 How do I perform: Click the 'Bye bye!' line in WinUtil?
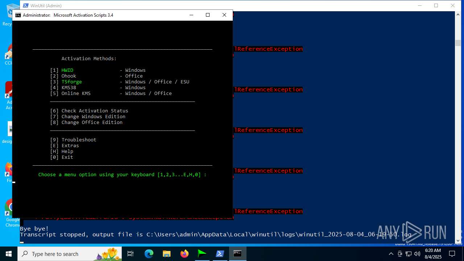pyautogui.click(x=34, y=229)
